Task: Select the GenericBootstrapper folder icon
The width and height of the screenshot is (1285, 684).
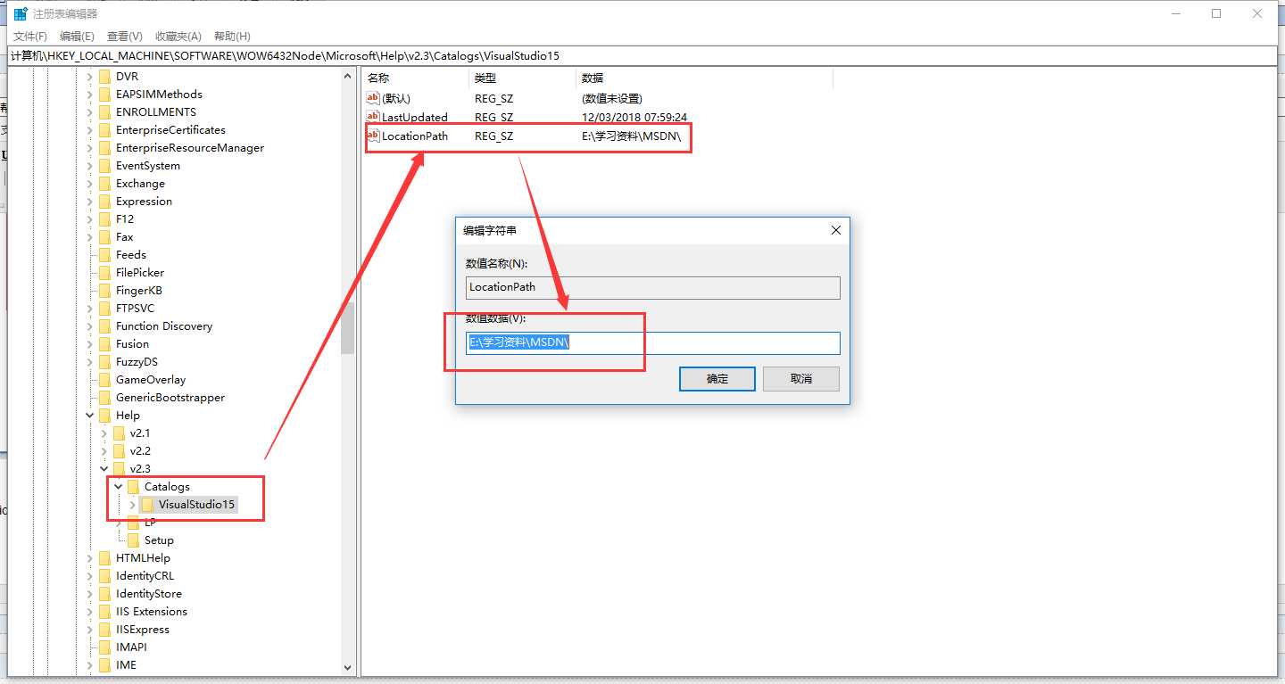Action: 105,398
